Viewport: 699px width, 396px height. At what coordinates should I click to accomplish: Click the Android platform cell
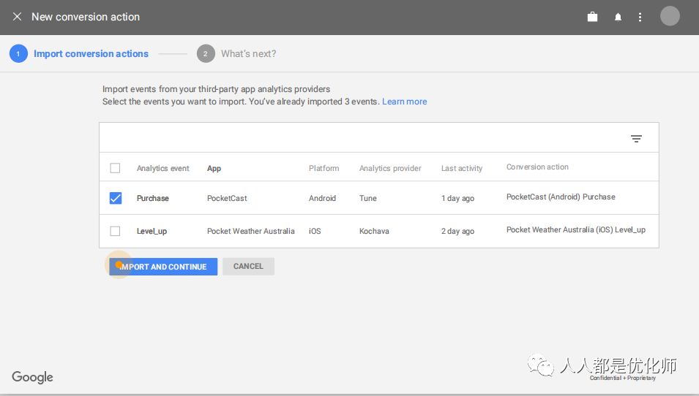pos(322,198)
